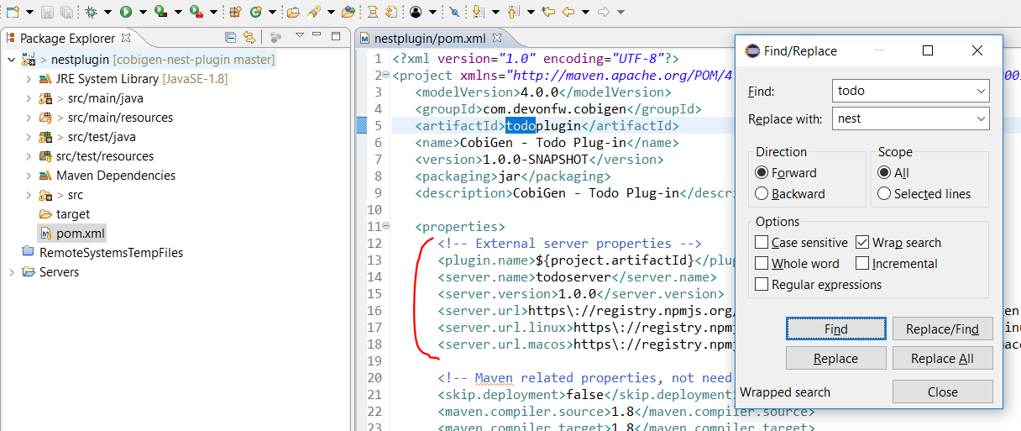
Task: Click the Debug bug icon in toolbar
Action: (91, 12)
